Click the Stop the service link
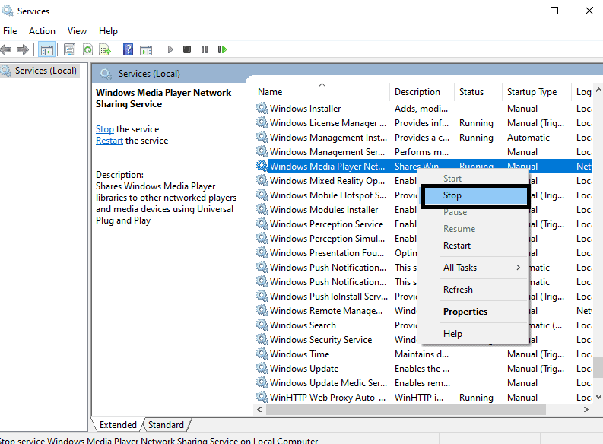 (105, 129)
